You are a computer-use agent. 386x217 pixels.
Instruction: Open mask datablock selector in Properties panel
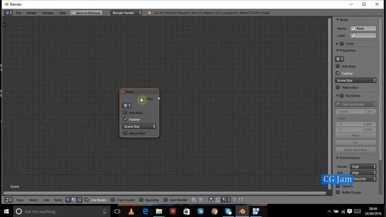point(340,59)
